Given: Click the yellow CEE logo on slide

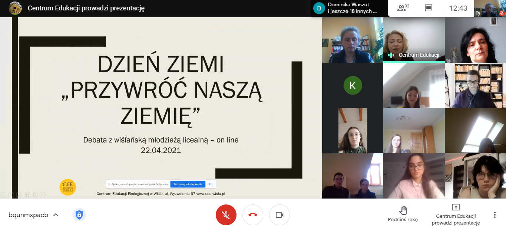Looking at the screenshot, I should coord(67,187).
